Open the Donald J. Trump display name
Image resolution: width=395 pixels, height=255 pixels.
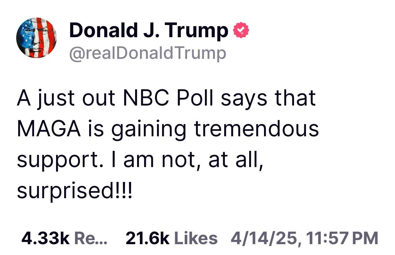149,30
